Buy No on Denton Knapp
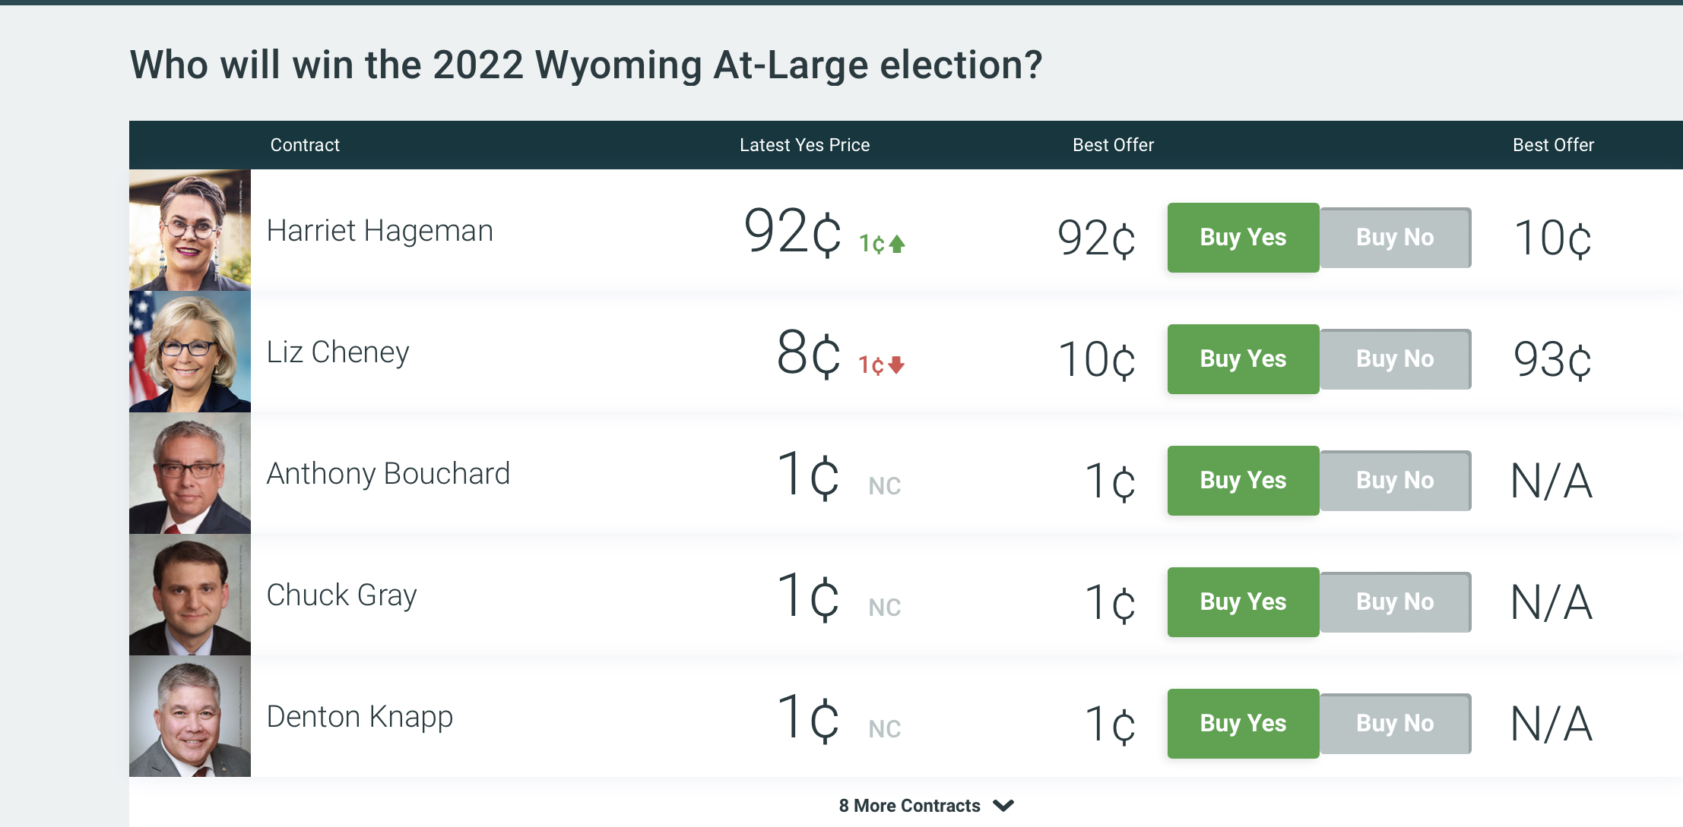The image size is (1683, 827). pyautogui.click(x=1395, y=724)
